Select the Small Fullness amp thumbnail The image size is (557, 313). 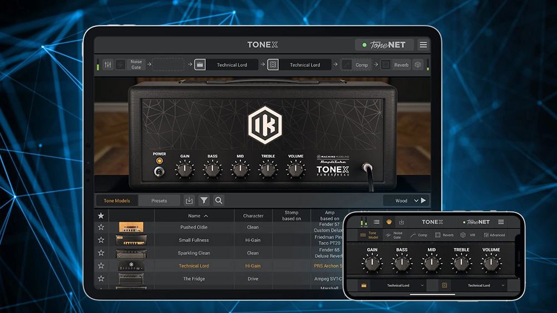(131, 240)
